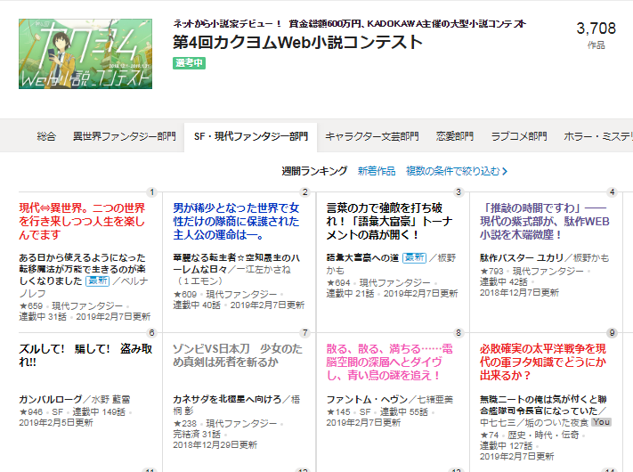The height and width of the screenshot is (472, 633).
Task: Switch to 恋愛部門 tab
Action: point(455,136)
